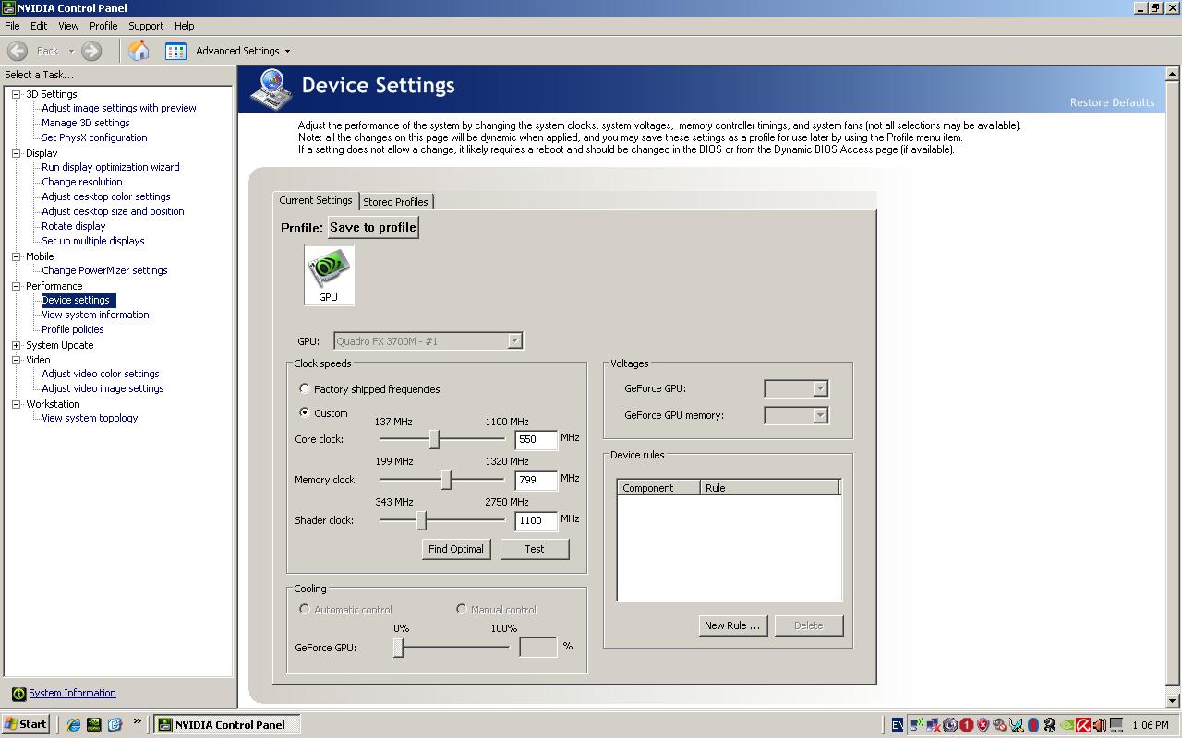Open NVIDIA quick launch icon
Image resolution: width=1182 pixels, height=738 pixels.
(94, 725)
